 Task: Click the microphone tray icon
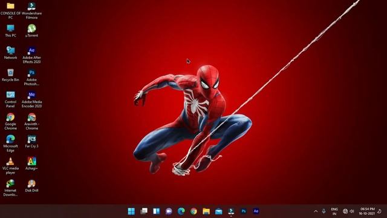click(324, 211)
